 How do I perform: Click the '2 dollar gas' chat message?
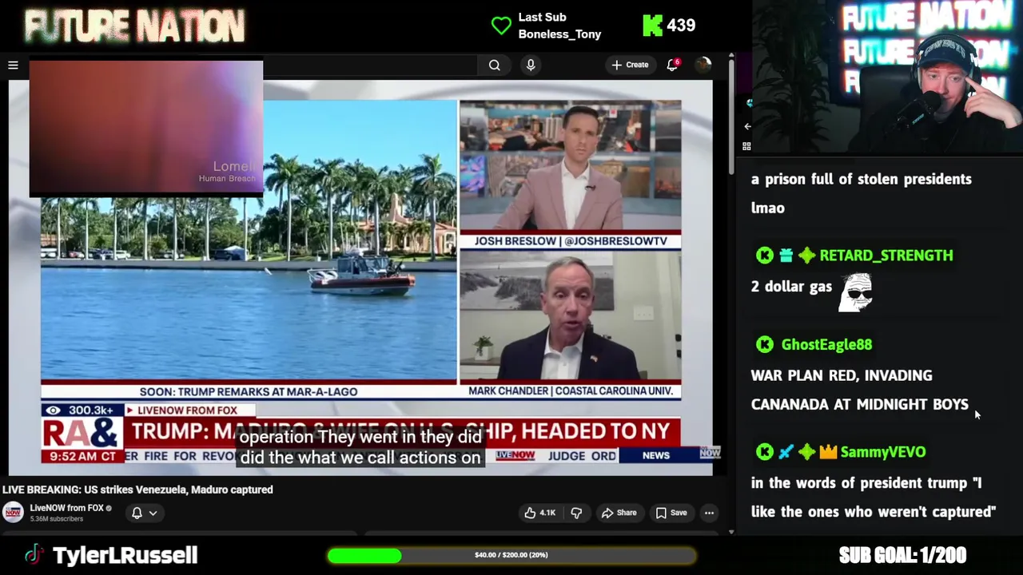(791, 287)
